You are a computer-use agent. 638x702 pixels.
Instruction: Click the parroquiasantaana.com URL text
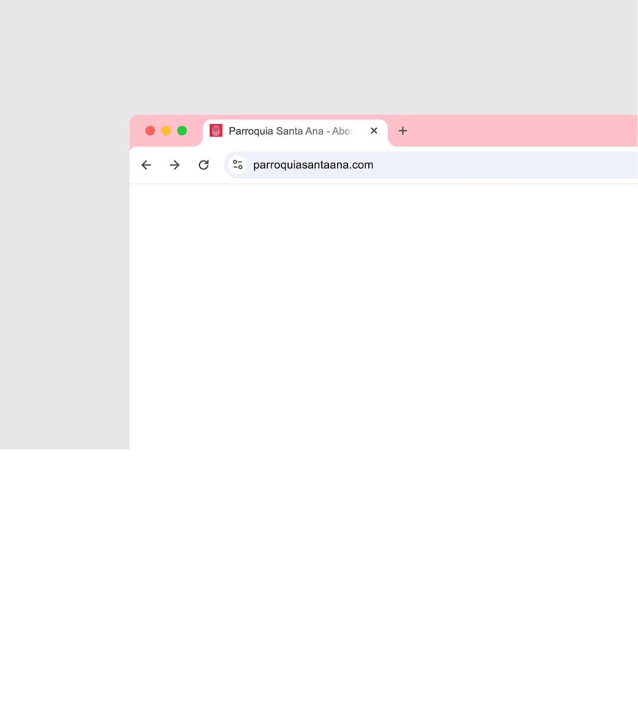[x=313, y=165]
